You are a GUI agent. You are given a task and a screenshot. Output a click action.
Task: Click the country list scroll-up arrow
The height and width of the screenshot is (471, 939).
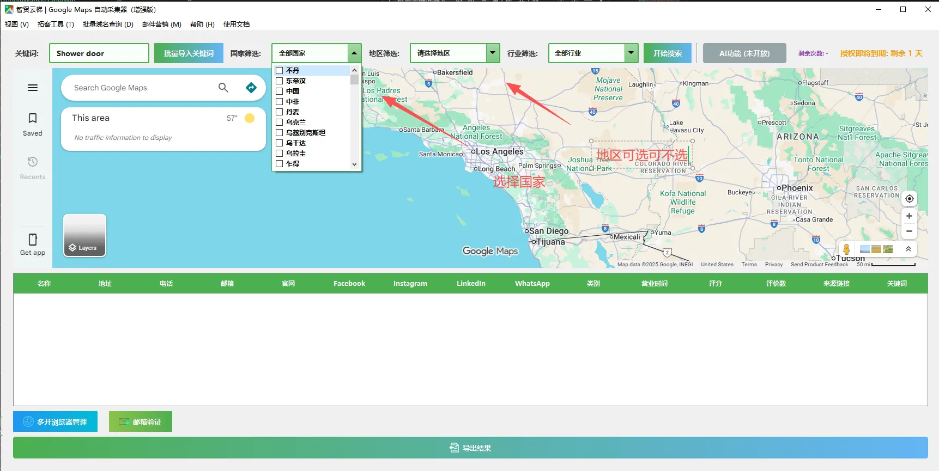(354, 70)
